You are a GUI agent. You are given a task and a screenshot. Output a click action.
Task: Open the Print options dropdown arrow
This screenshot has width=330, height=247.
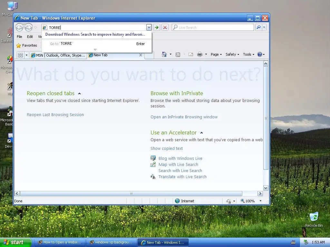coord(206,54)
